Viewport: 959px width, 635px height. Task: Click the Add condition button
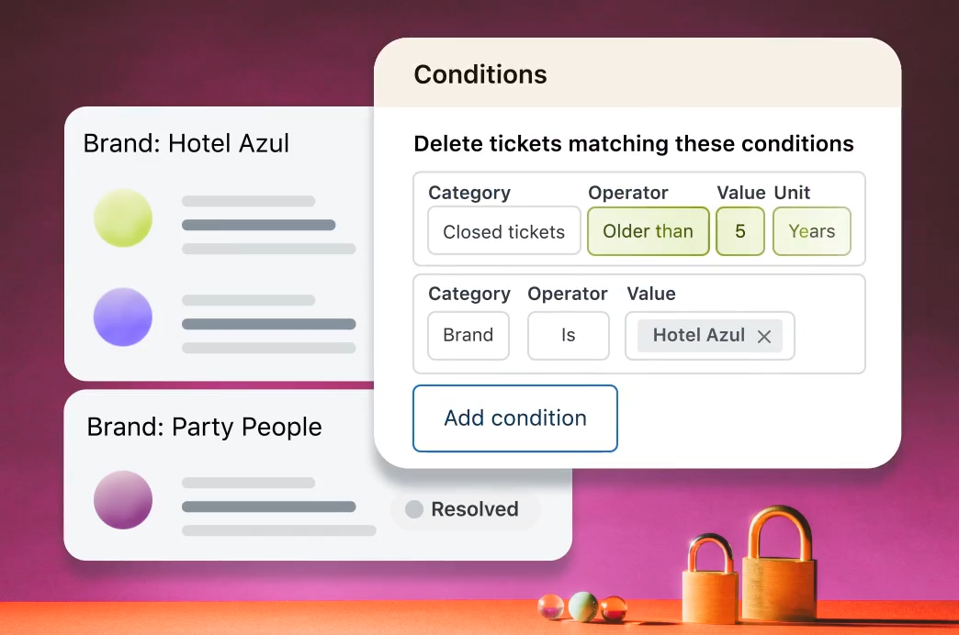pyautogui.click(x=514, y=418)
